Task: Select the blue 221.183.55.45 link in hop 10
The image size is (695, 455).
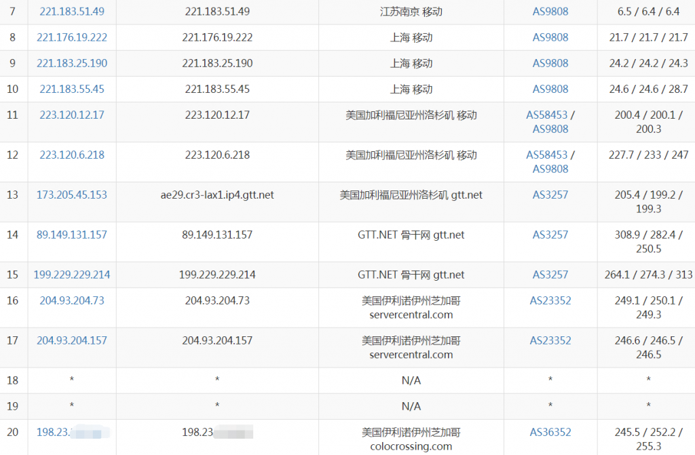Action: click(x=71, y=89)
